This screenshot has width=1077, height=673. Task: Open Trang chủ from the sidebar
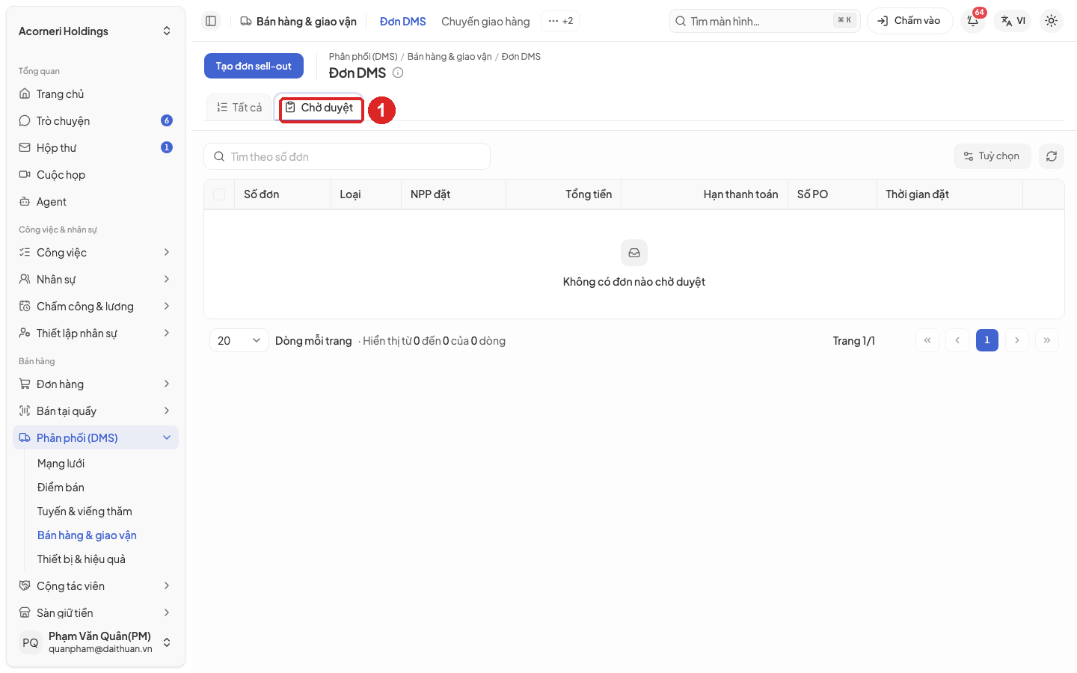point(96,94)
